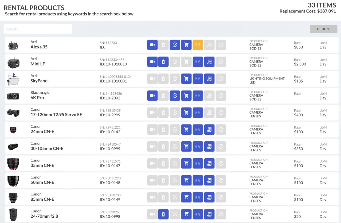Click the prohibited circle icon for Alexa 35
Screen dimensions: 341x223
221,45
